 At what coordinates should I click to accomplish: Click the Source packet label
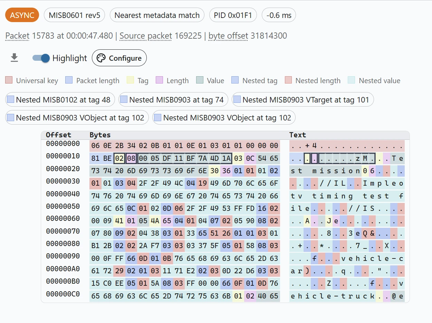(146, 36)
